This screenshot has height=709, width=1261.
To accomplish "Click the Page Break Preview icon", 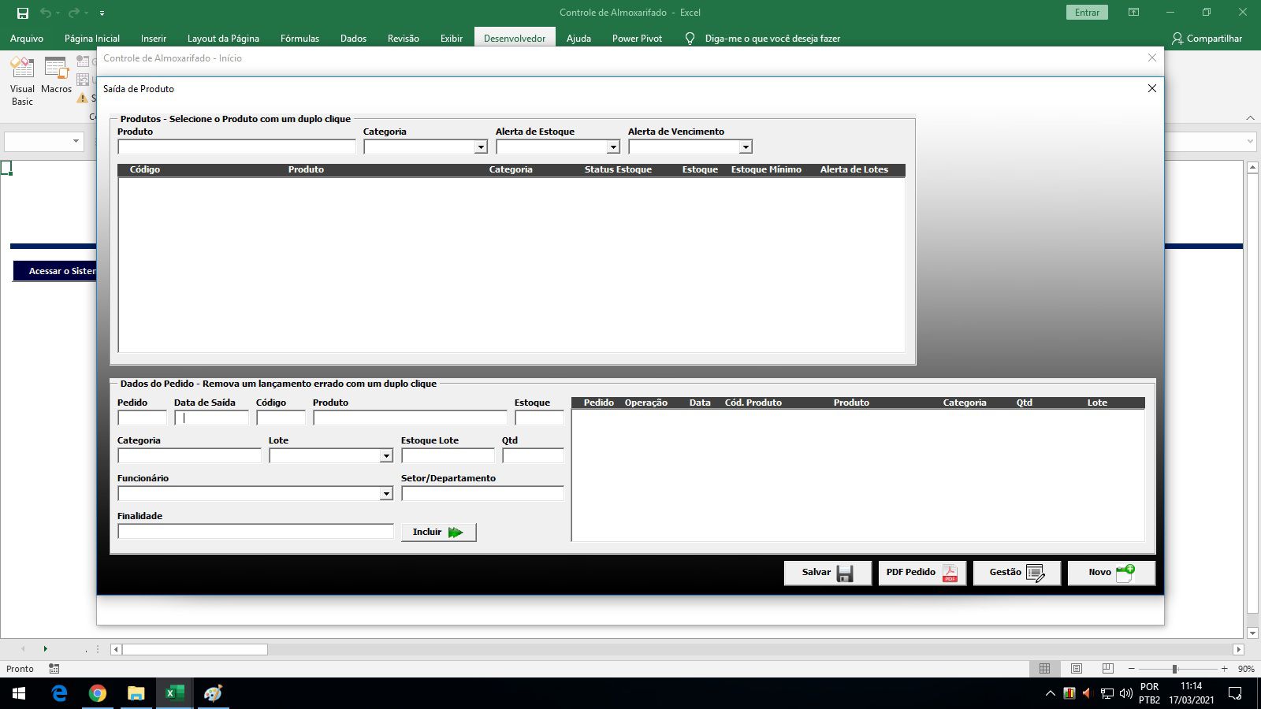I will 1107,669.
